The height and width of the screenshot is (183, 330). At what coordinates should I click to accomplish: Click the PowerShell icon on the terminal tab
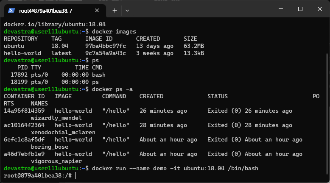(11, 11)
